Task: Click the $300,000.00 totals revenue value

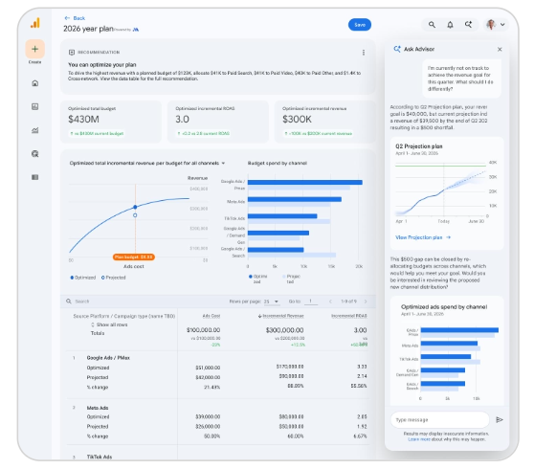Action: tap(284, 330)
